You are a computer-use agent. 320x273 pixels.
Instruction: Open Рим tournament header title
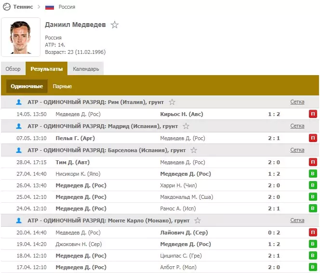[x=95, y=102]
